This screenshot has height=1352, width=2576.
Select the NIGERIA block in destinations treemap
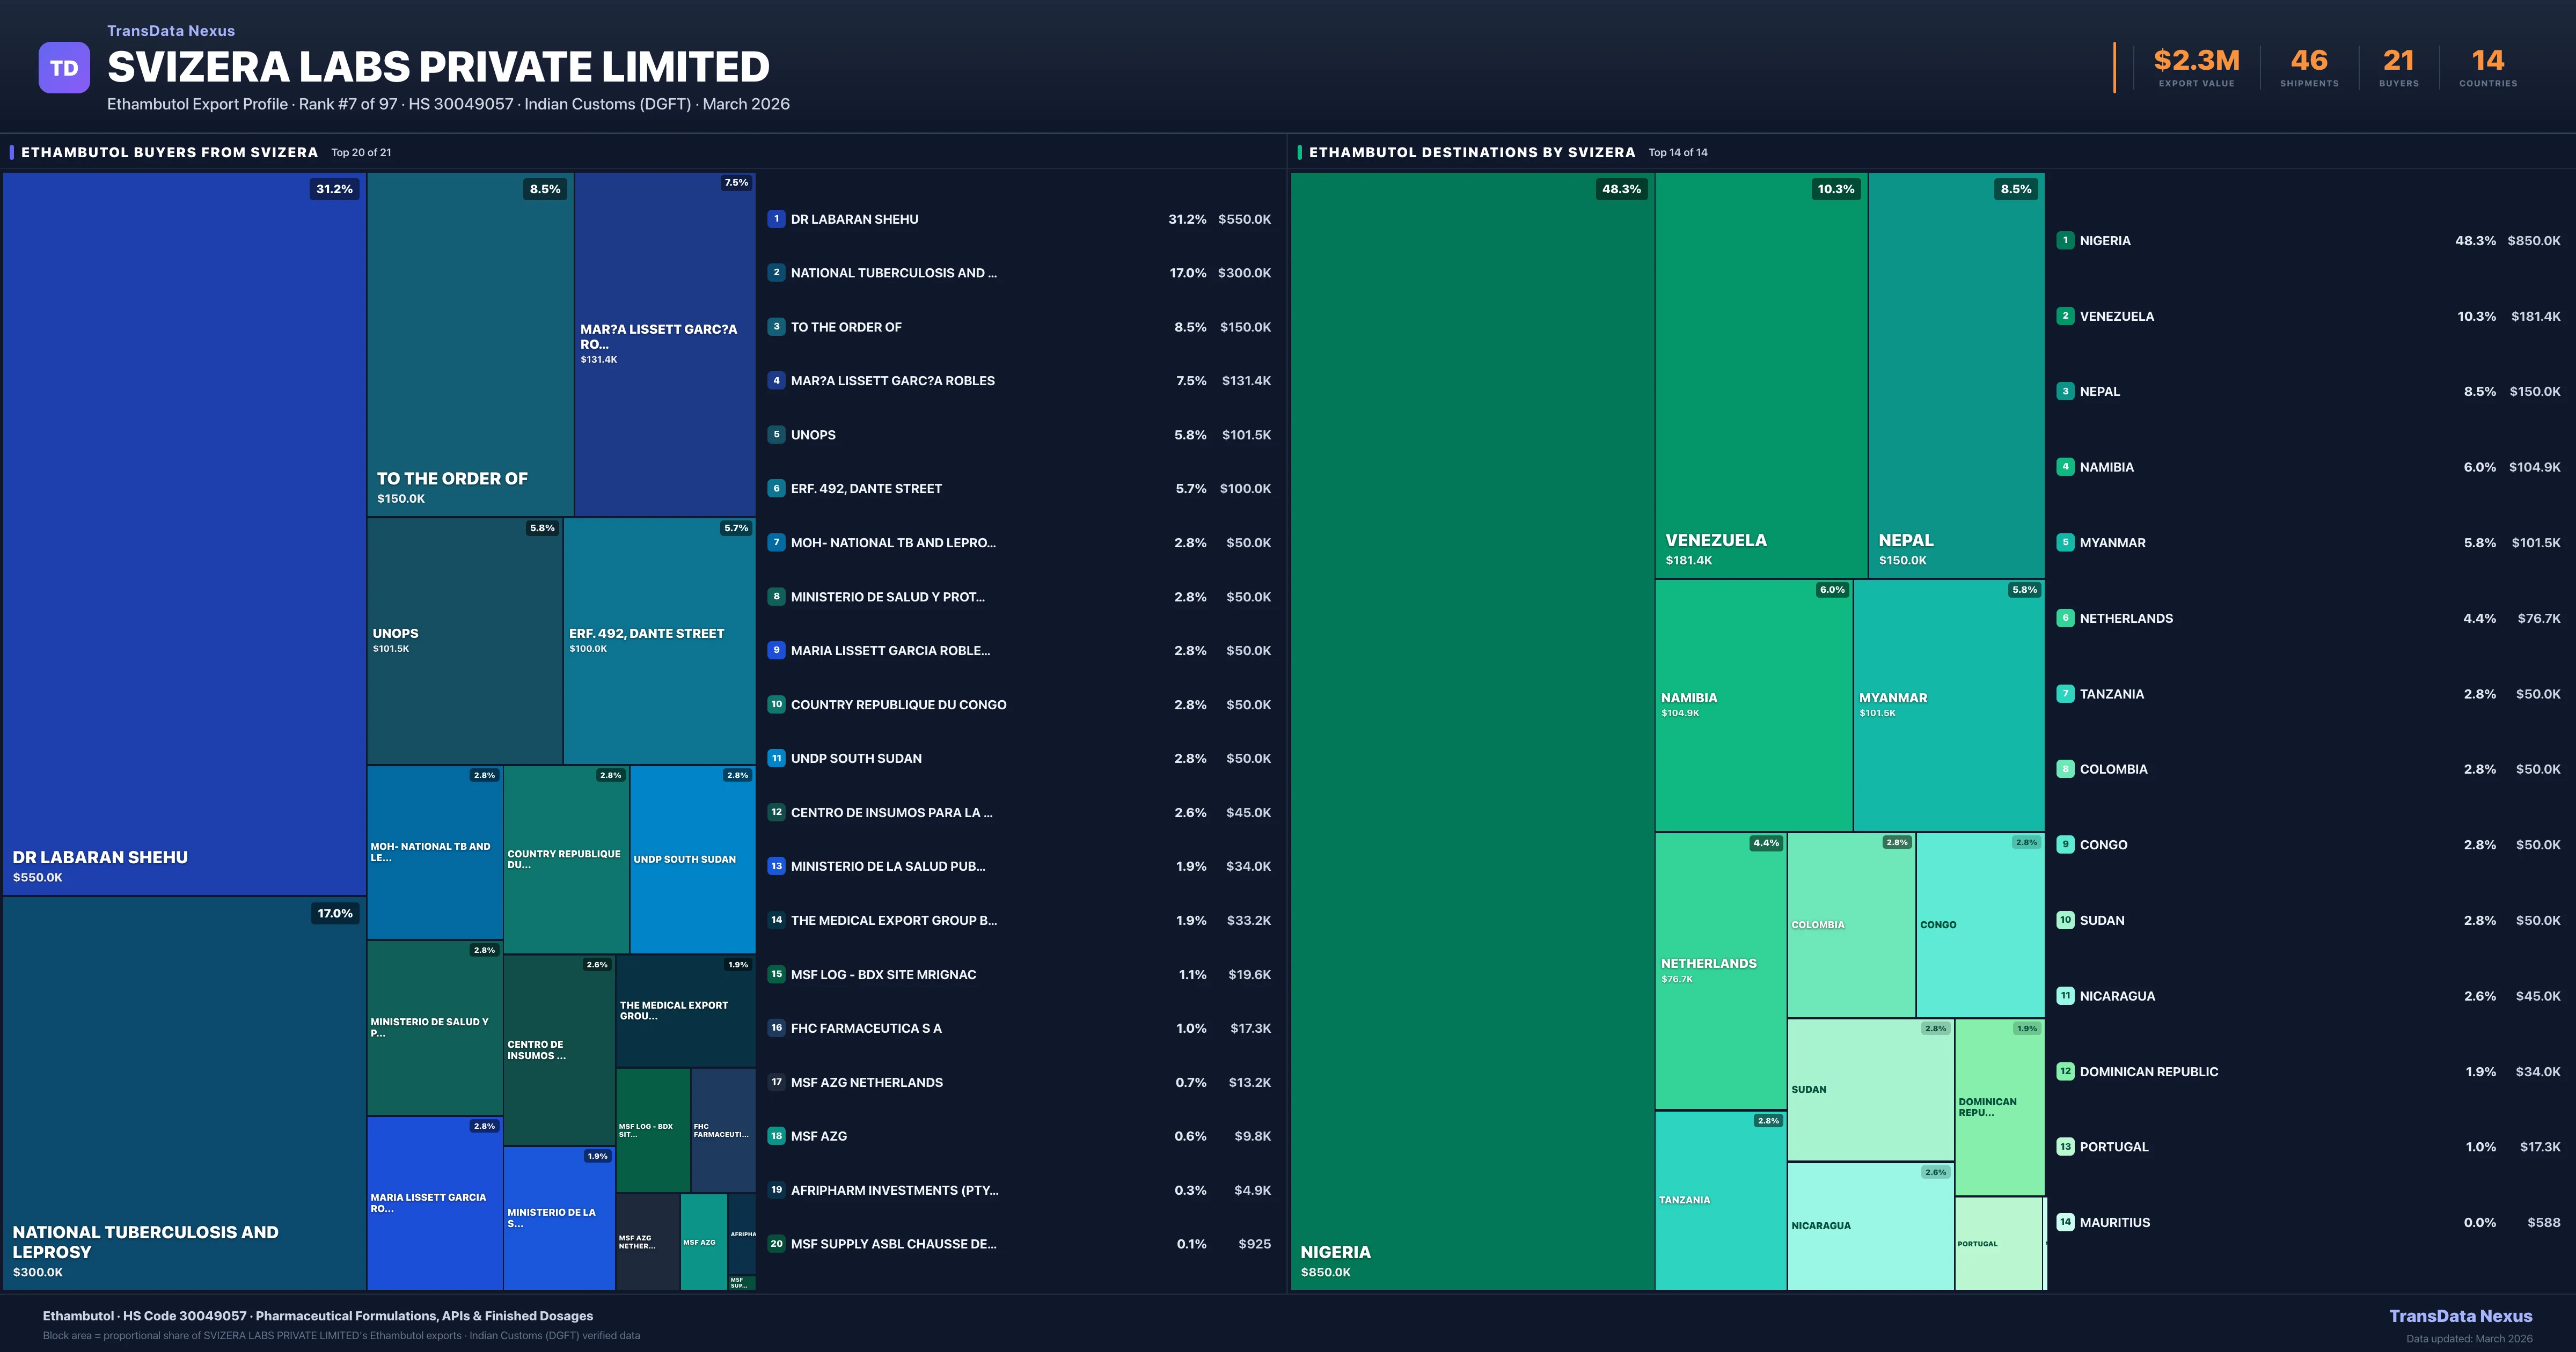[x=1470, y=730]
